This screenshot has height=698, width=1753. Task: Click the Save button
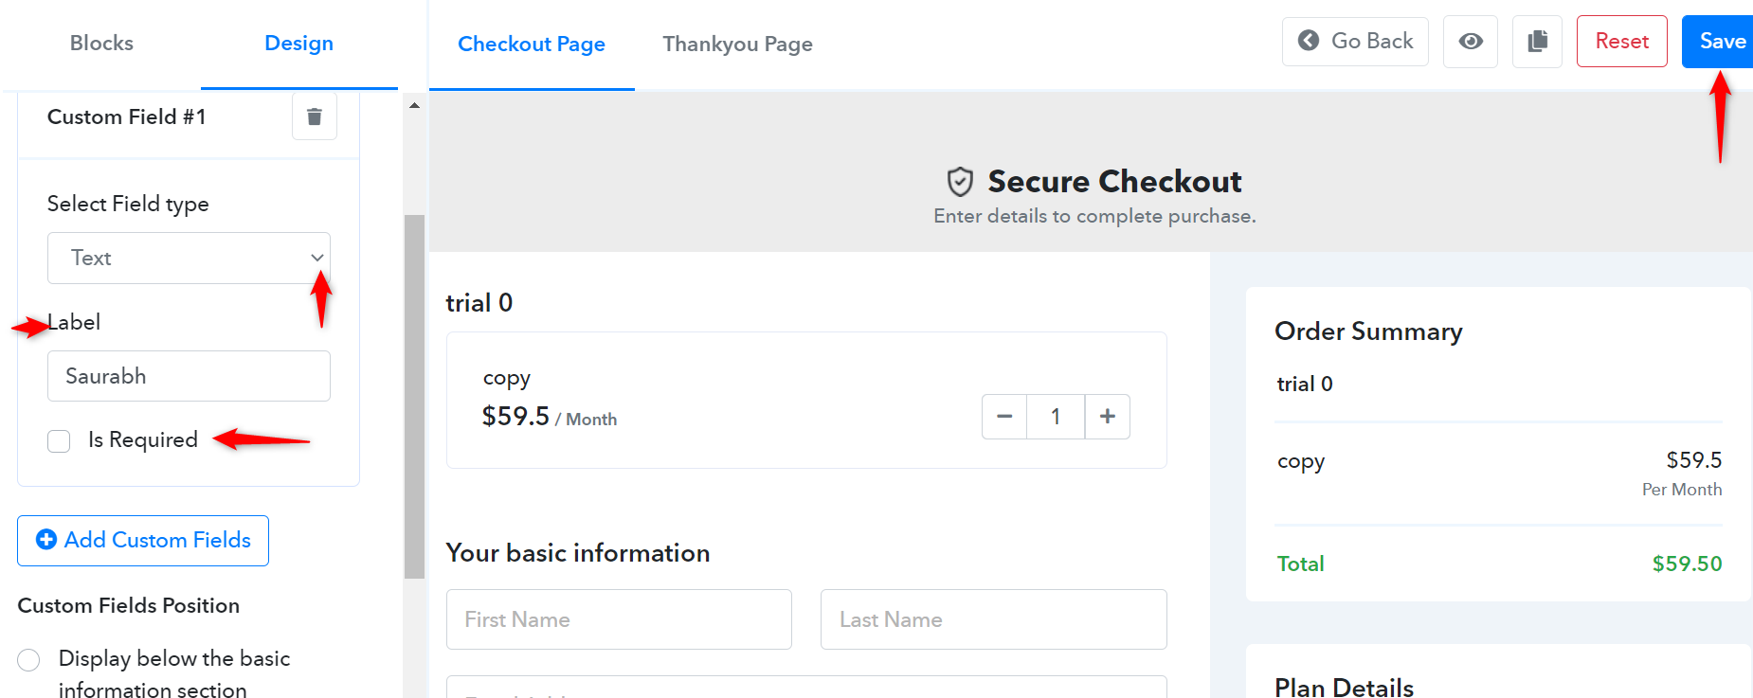pos(1717,42)
